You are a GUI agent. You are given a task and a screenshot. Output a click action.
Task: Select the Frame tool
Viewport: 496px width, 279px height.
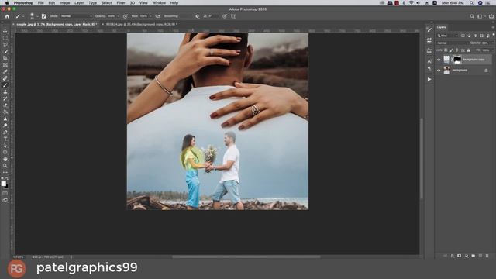(5, 65)
